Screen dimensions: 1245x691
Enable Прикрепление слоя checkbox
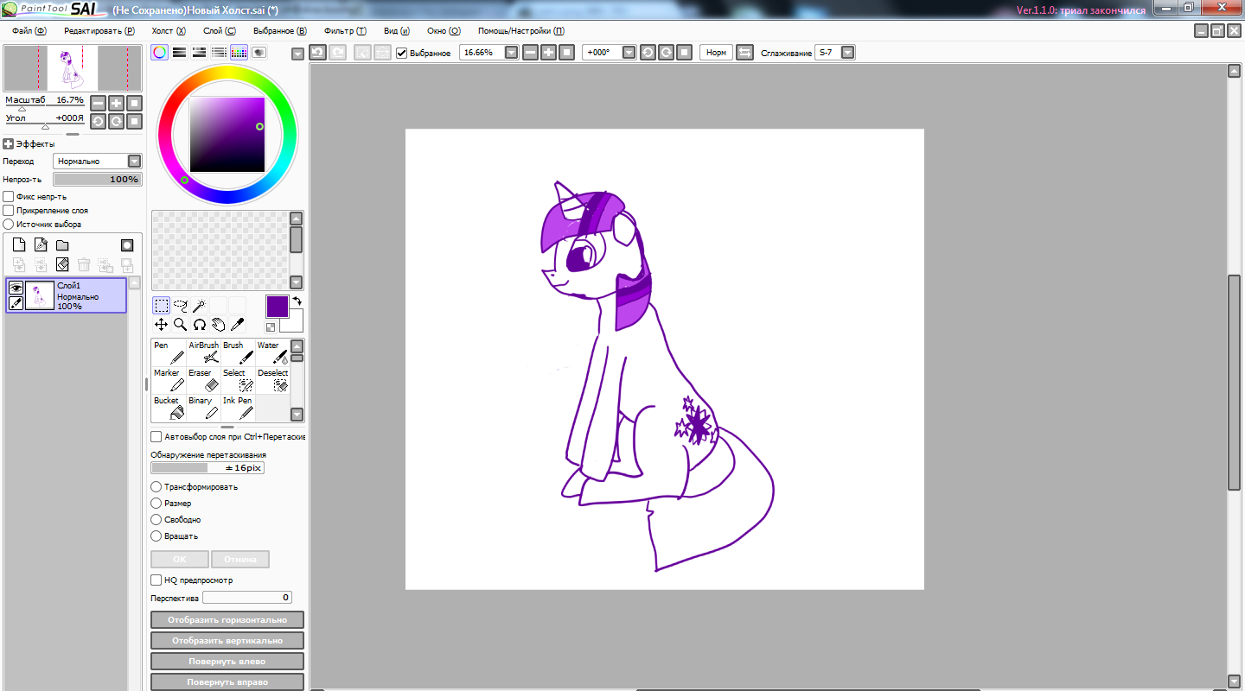point(9,211)
